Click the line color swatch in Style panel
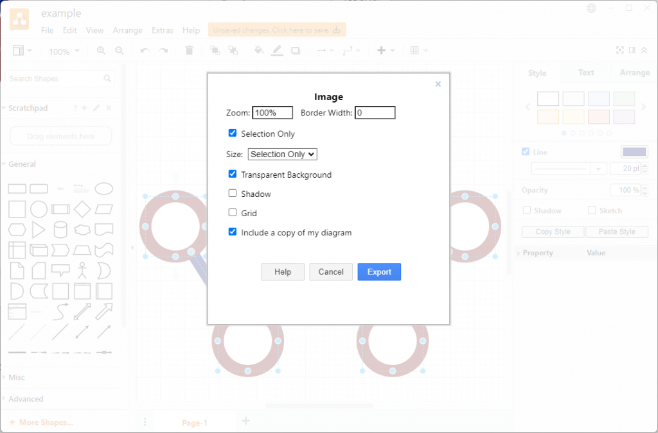Screen dimensions: 658x433 (634, 151)
